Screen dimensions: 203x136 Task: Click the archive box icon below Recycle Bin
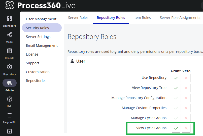click(10, 131)
